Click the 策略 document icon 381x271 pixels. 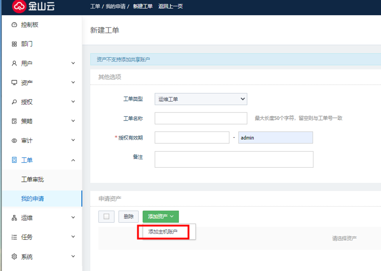tap(14, 121)
